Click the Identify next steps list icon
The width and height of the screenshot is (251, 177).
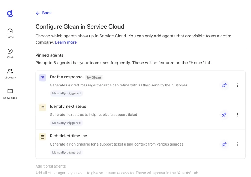point(43,107)
